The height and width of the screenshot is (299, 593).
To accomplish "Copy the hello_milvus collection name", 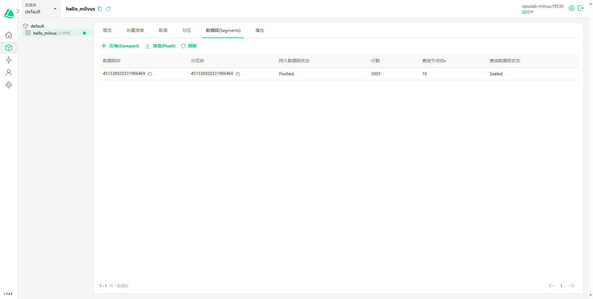I will [100, 9].
